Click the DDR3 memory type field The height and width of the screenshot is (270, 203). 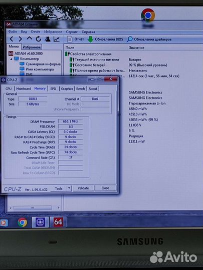33,99
